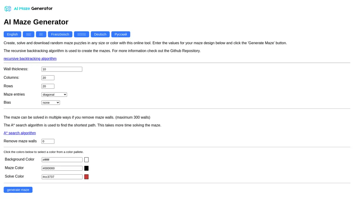The width and height of the screenshot is (354, 199).
Task: Select the Solve Color hex input
Action: [x=62, y=177]
